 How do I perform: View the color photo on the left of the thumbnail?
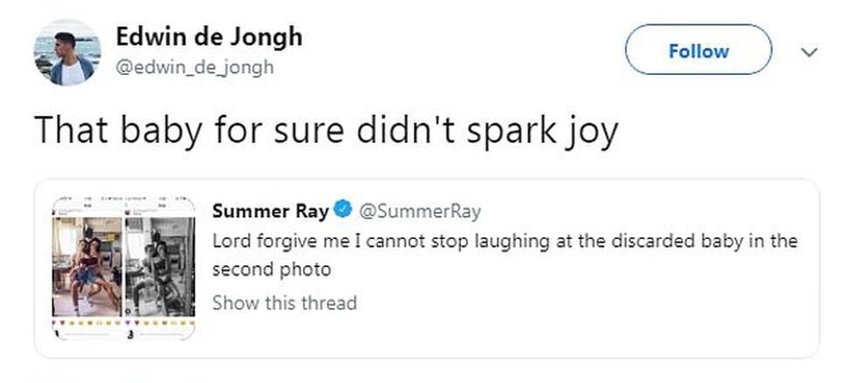point(86,267)
